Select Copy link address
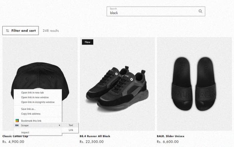Screen dimensions: 234x147 (31, 114)
